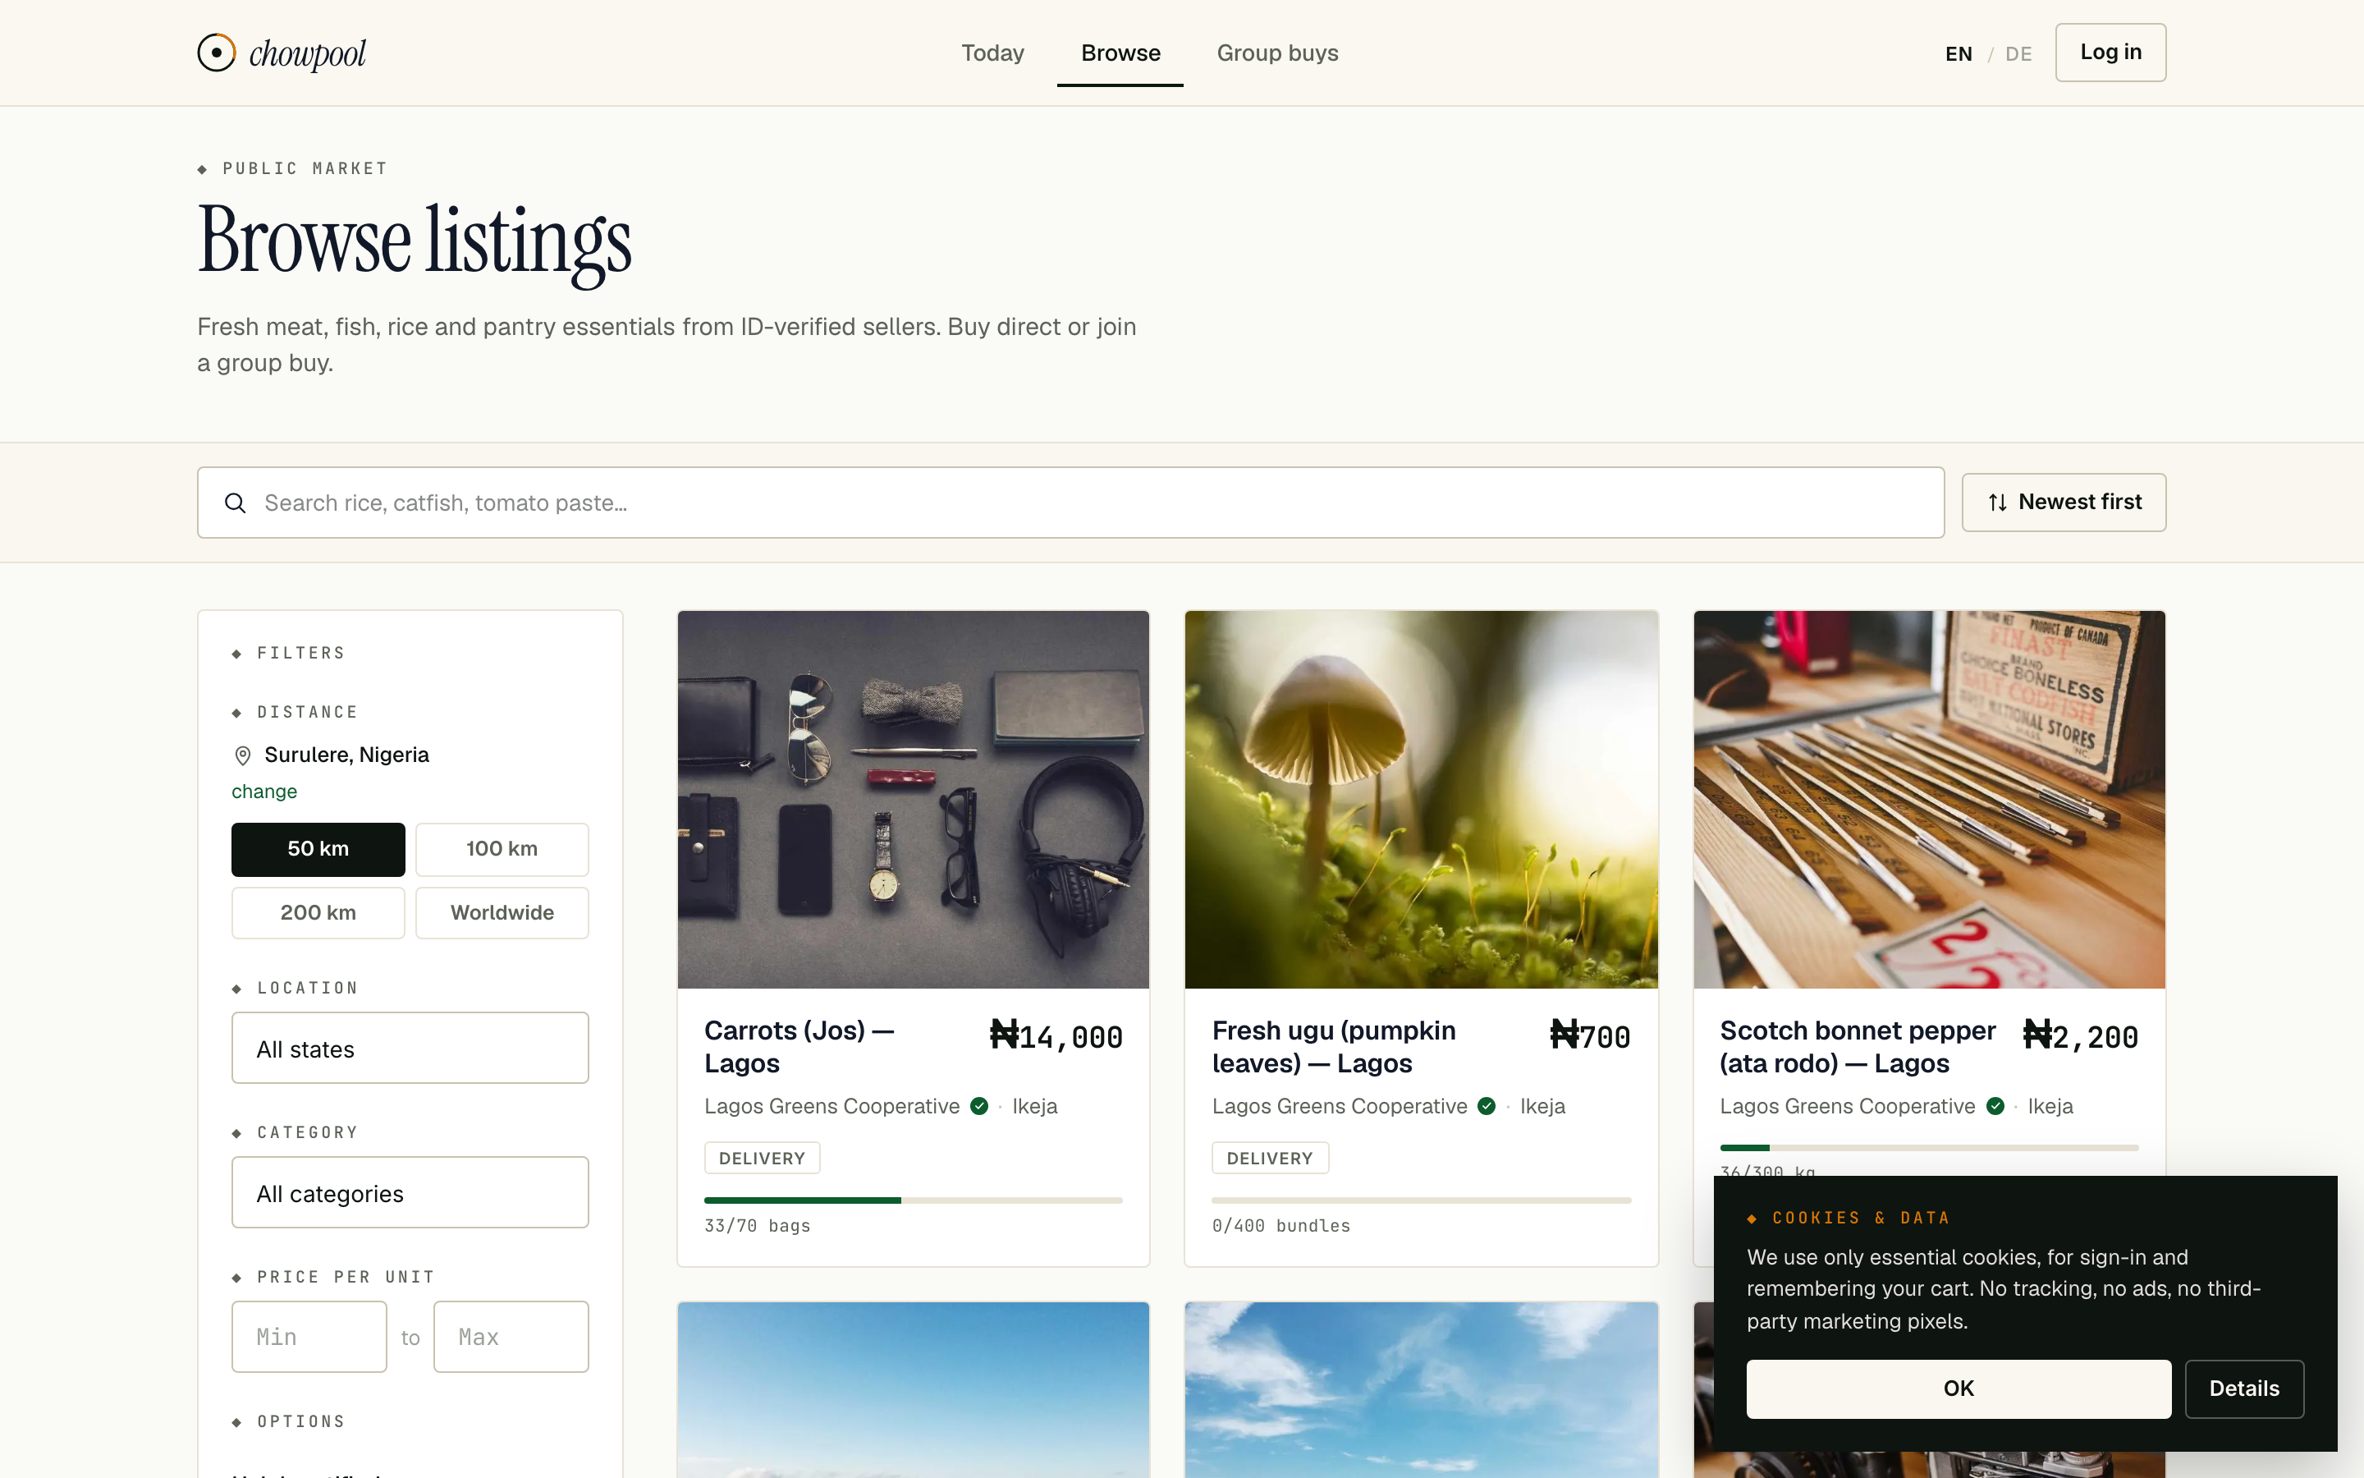Switch language to EN
2364x1478 pixels.
click(x=1958, y=53)
